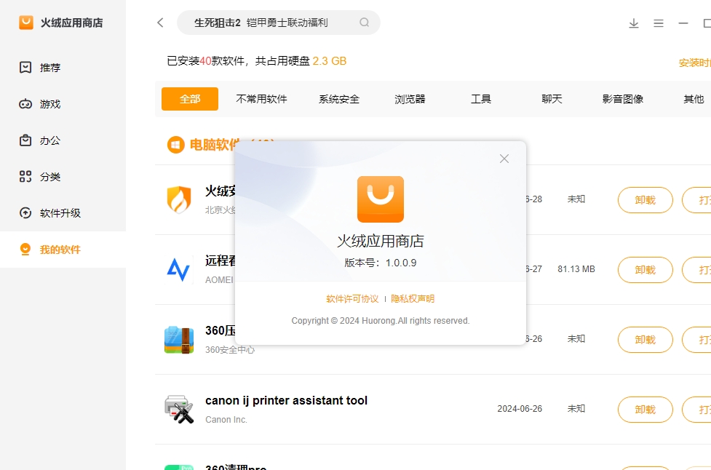The width and height of the screenshot is (711, 470).
Task: Click the copyright Huorong text
Action: coord(381,321)
